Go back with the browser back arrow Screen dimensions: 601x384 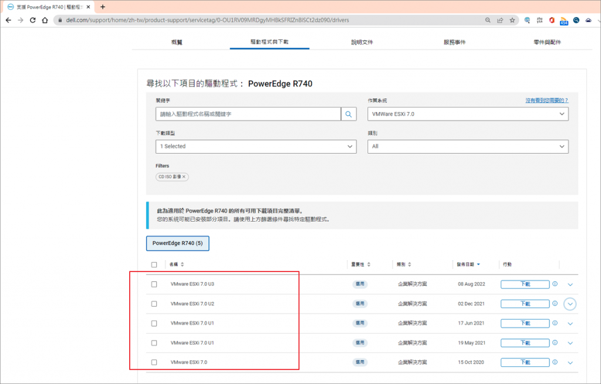pos(8,20)
